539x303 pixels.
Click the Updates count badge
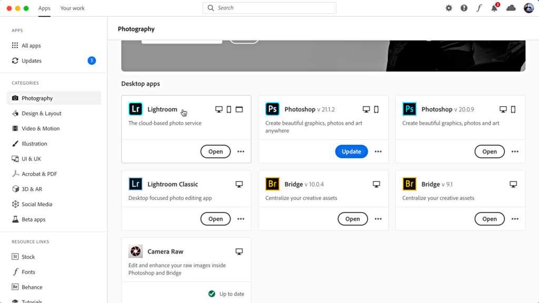pos(92,60)
